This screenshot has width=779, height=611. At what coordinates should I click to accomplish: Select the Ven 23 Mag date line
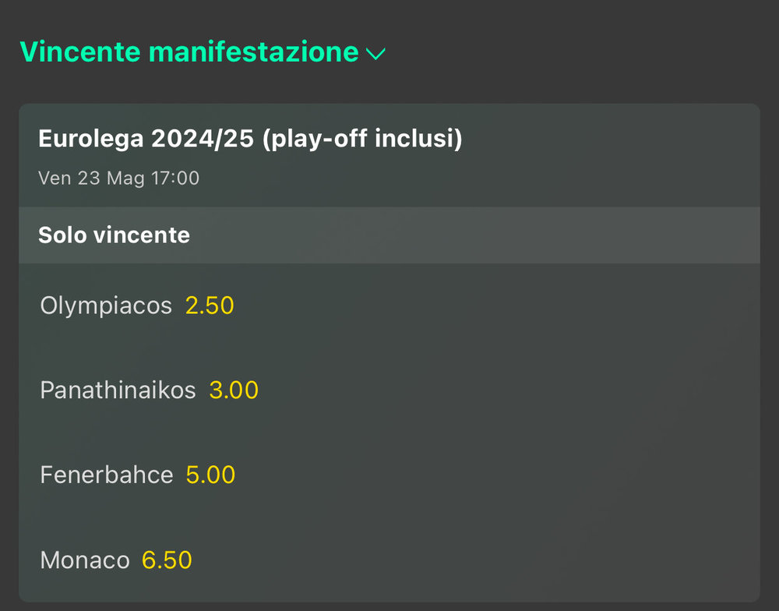118,178
